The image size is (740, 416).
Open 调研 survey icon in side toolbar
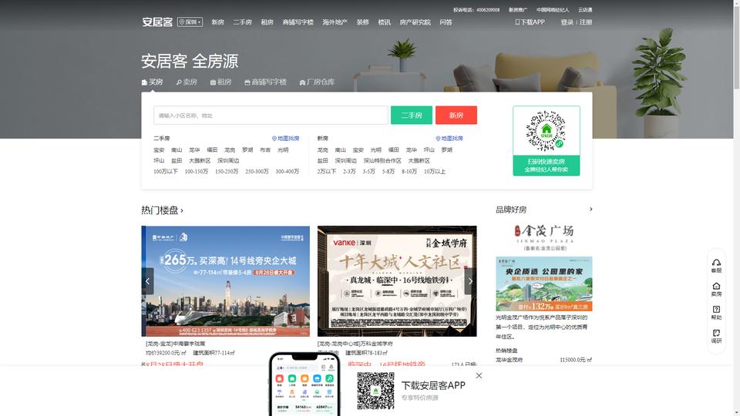coord(716,336)
